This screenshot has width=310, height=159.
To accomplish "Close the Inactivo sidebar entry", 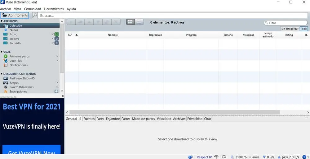I will [53, 39].
